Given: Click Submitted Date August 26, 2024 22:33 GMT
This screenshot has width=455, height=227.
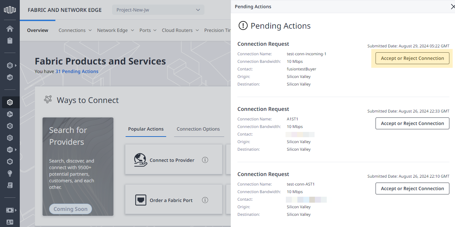Looking at the screenshot, I should 409,111.
